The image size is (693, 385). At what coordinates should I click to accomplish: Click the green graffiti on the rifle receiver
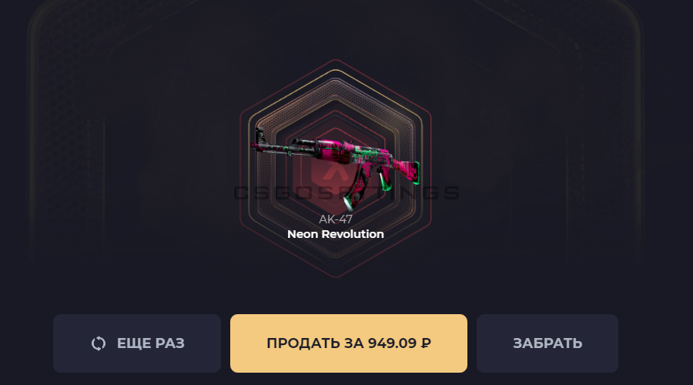point(365,157)
